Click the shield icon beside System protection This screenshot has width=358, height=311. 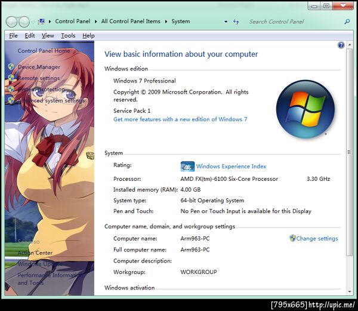tap(11, 89)
